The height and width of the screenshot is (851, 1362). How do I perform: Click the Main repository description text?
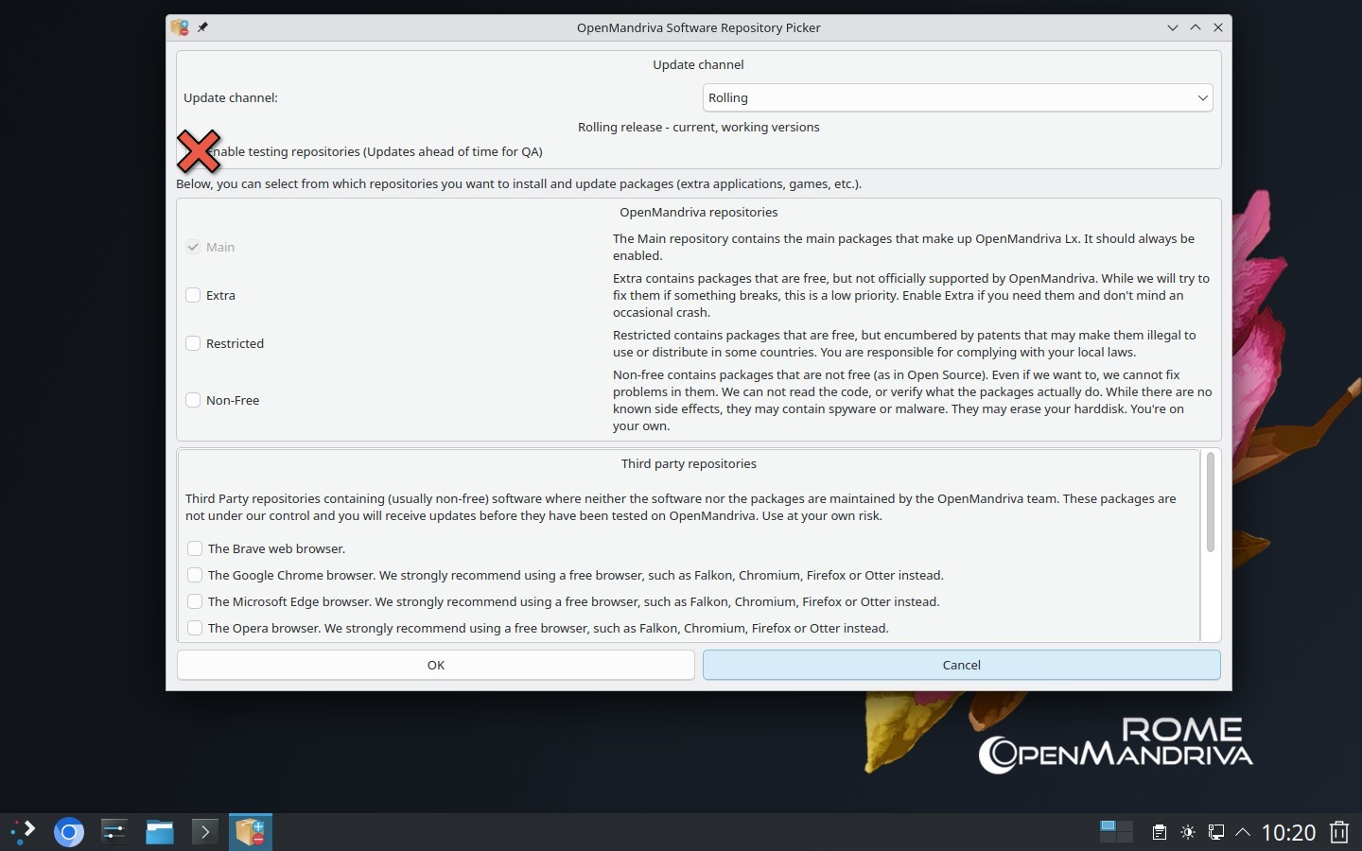[903, 247]
